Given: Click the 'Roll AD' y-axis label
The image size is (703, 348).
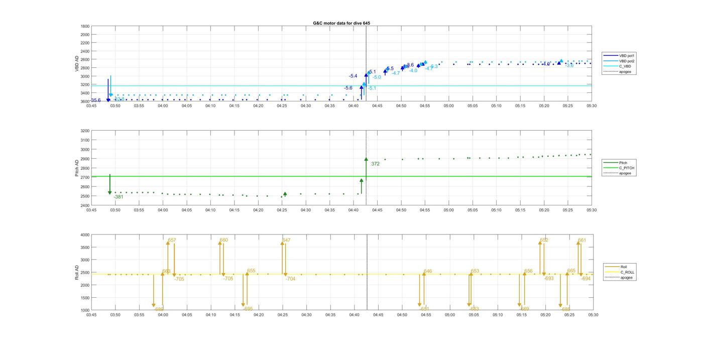Looking at the screenshot, I should (77, 272).
